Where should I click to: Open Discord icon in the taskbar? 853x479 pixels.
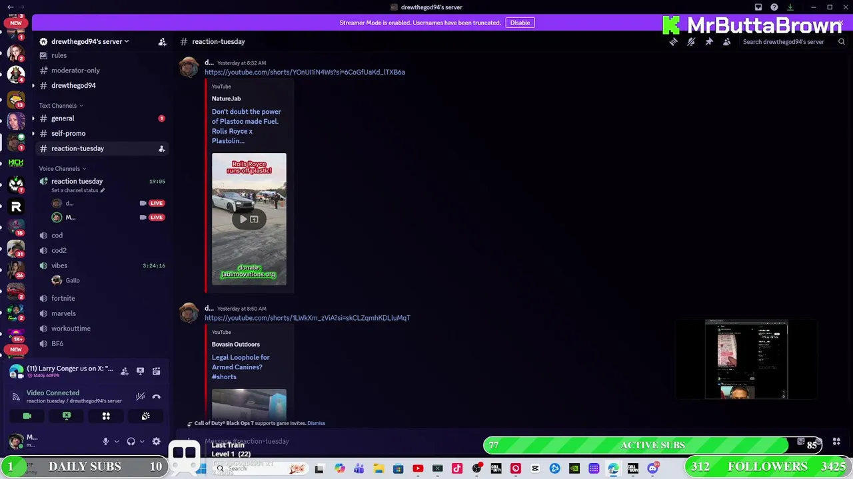[652, 469]
